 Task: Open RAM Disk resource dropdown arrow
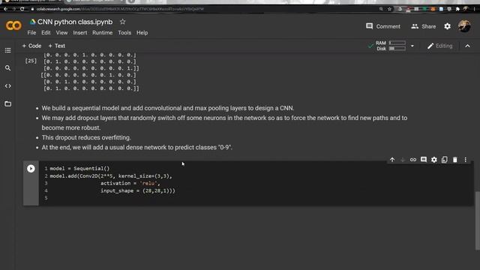click(412, 46)
